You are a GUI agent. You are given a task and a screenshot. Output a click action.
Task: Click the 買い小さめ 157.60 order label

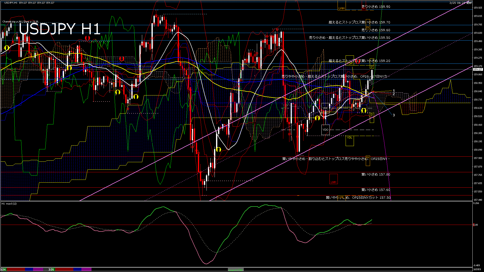(376, 190)
